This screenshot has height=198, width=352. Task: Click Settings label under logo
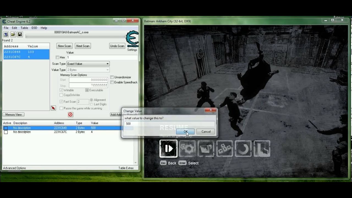tap(132, 50)
